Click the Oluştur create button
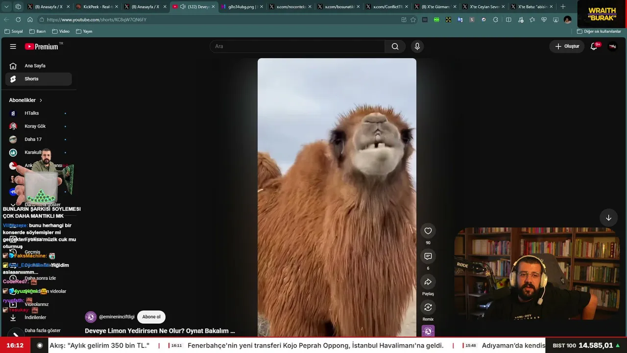 [567, 47]
